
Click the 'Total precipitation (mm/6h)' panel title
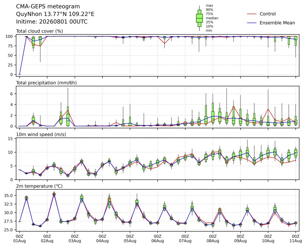46,83
